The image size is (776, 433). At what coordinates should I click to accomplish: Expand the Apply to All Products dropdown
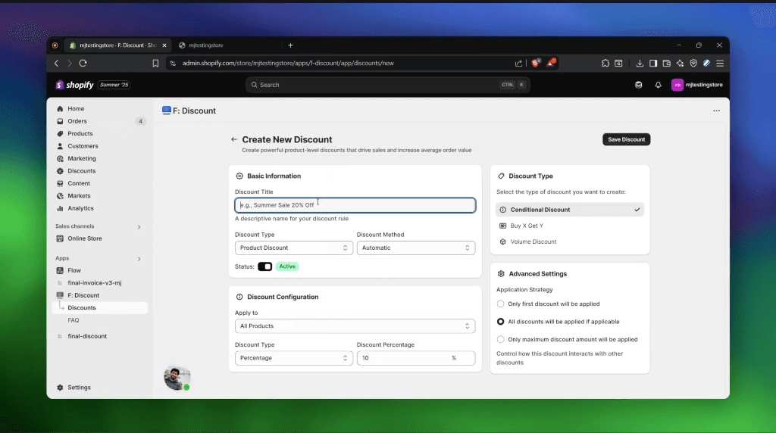(355, 326)
